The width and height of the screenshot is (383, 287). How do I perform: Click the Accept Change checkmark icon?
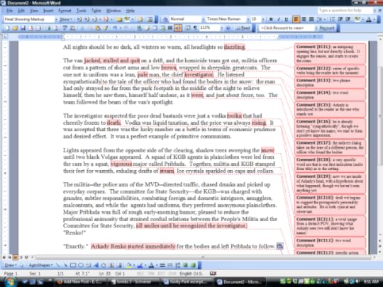pyautogui.click(x=96, y=19)
